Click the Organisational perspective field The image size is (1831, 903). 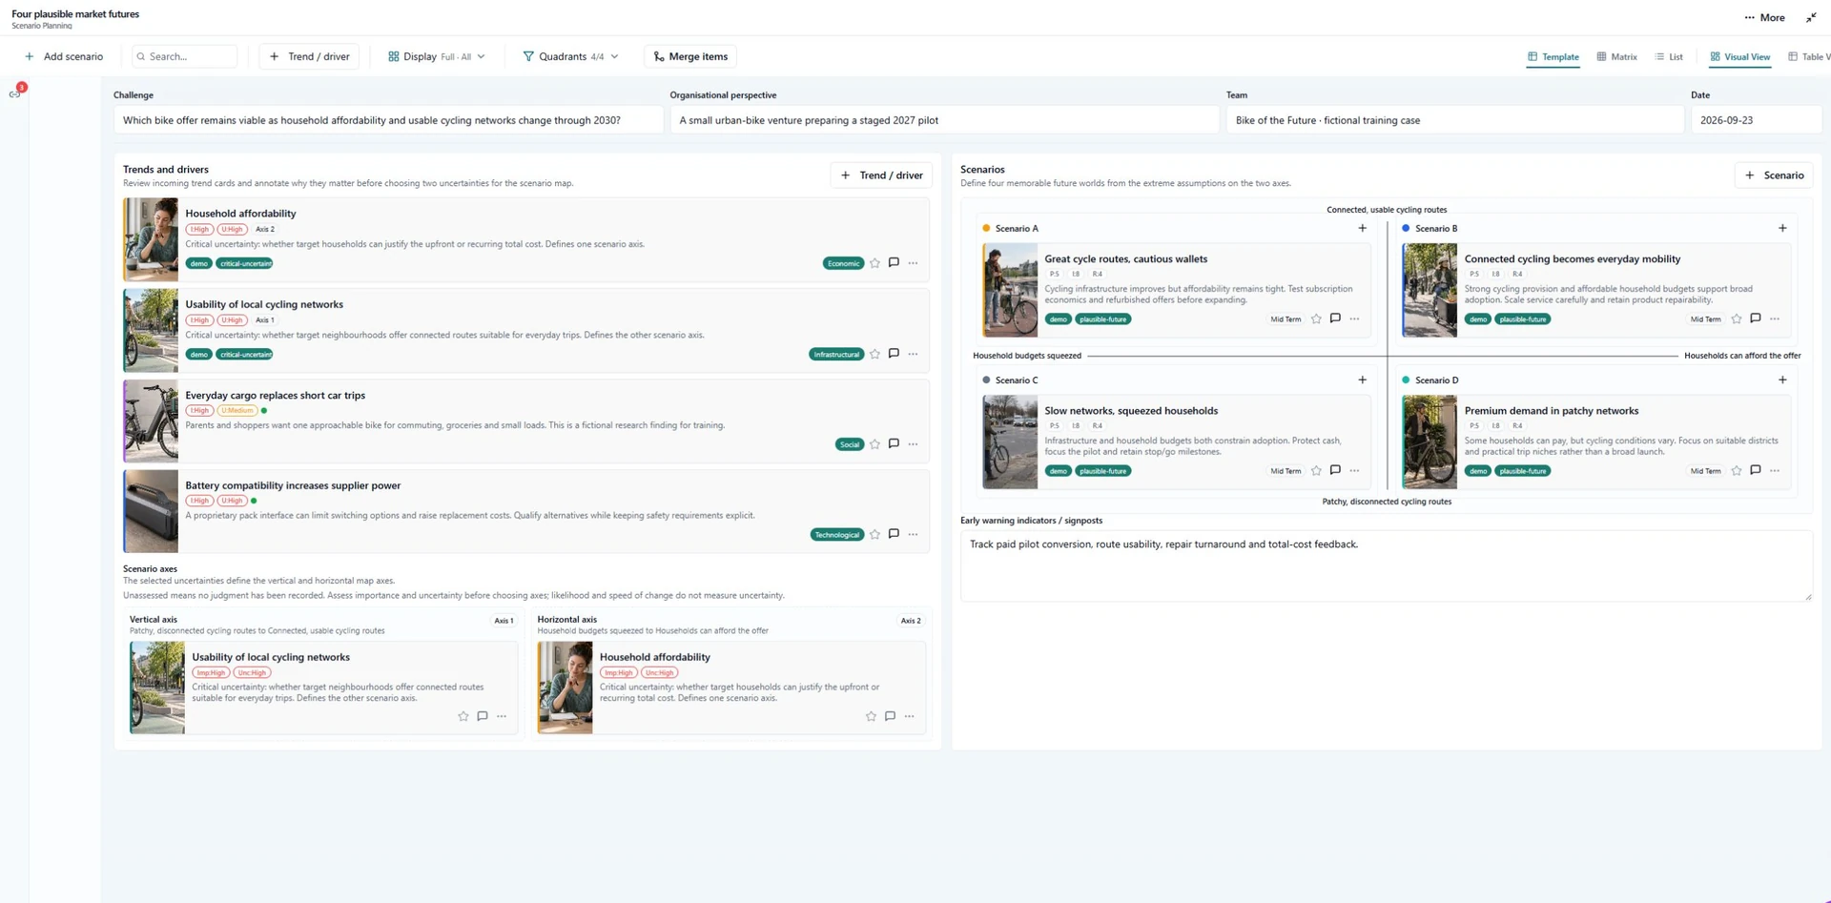(x=944, y=120)
